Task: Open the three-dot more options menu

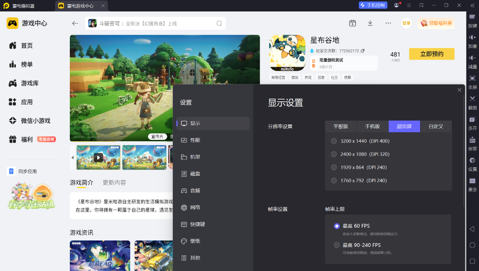Action: (388, 23)
